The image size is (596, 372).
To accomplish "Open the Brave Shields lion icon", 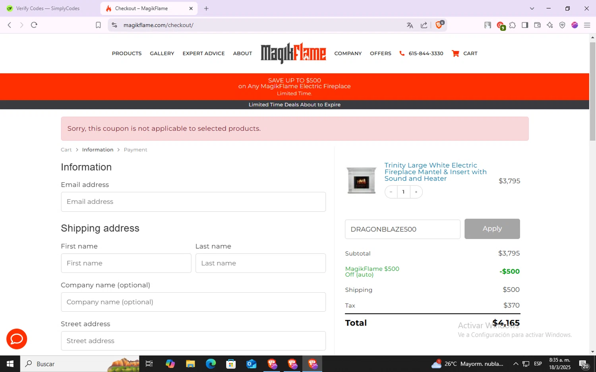I will pyautogui.click(x=439, y=25).
